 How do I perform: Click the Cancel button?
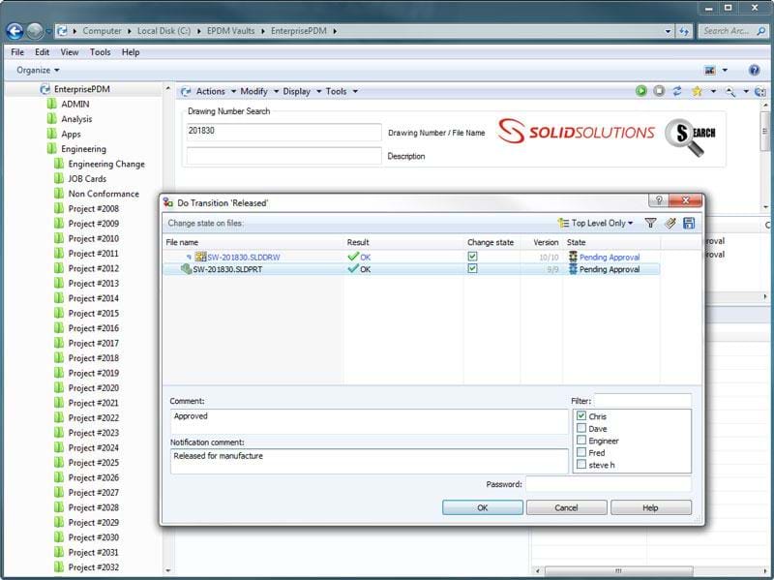[x=566, y=507]
